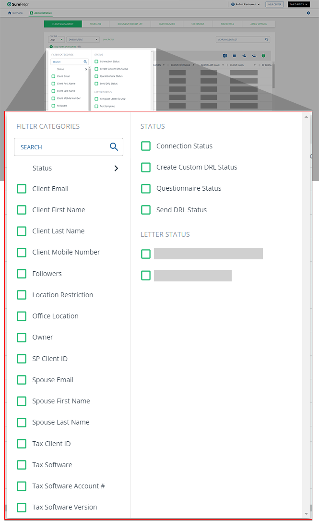Click the Outlook export icon in the toolbar
Screen dimensions: 319x522
(225, 55)
